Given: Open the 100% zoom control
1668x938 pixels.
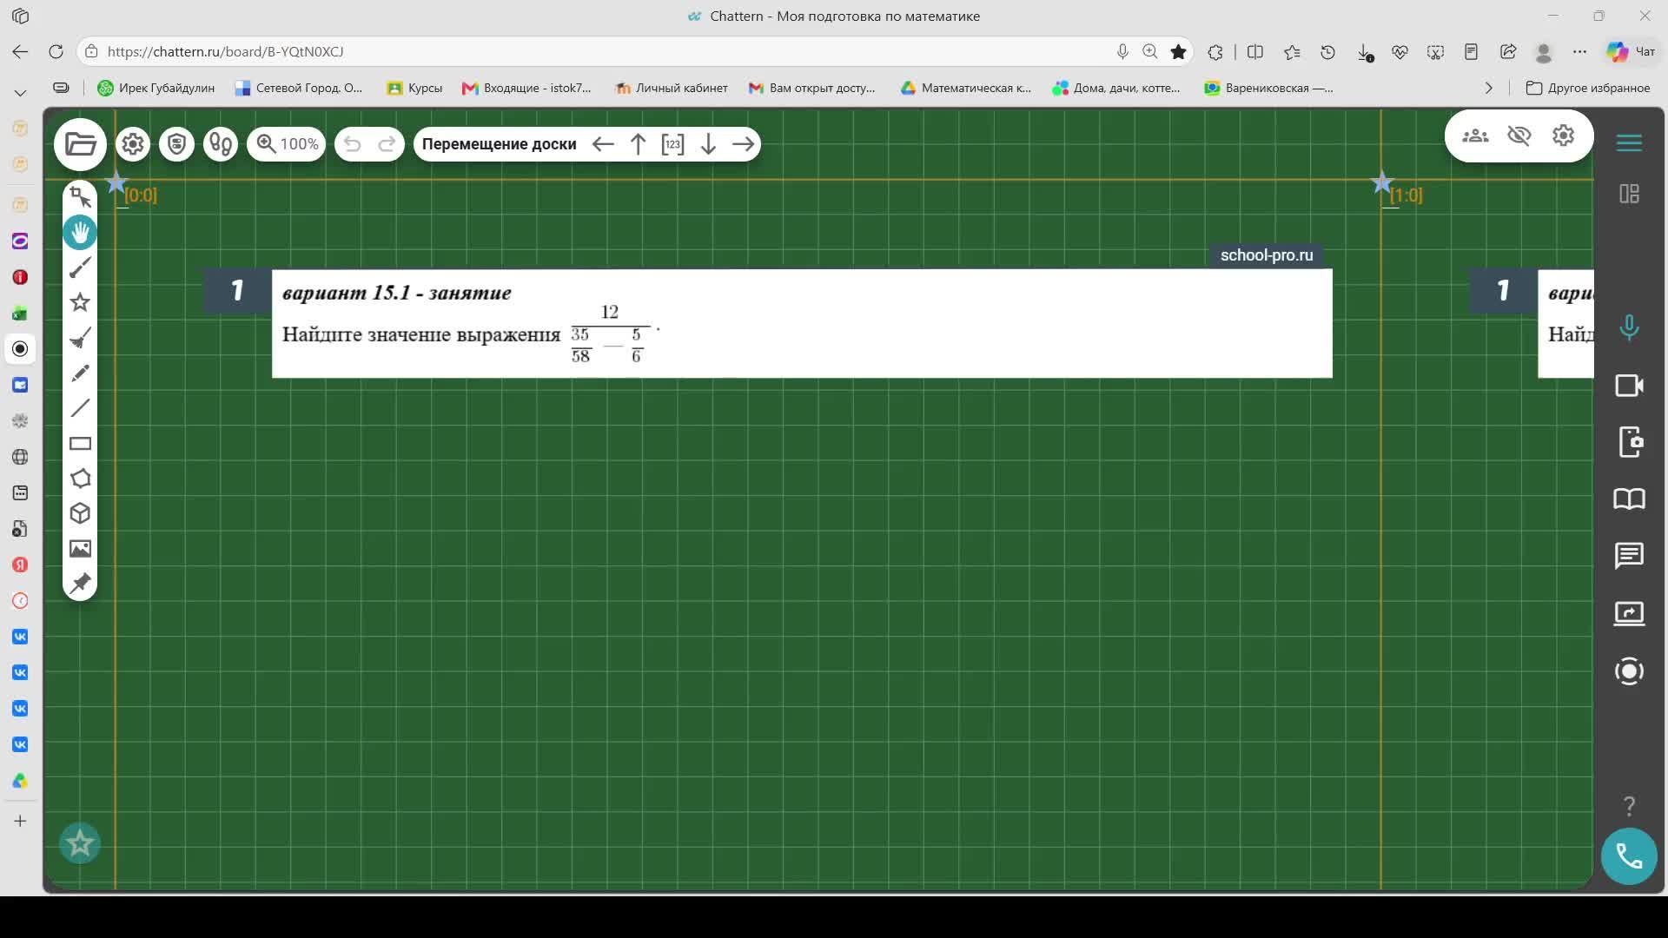Looking at the screenshot, I should tap(287, 144).
